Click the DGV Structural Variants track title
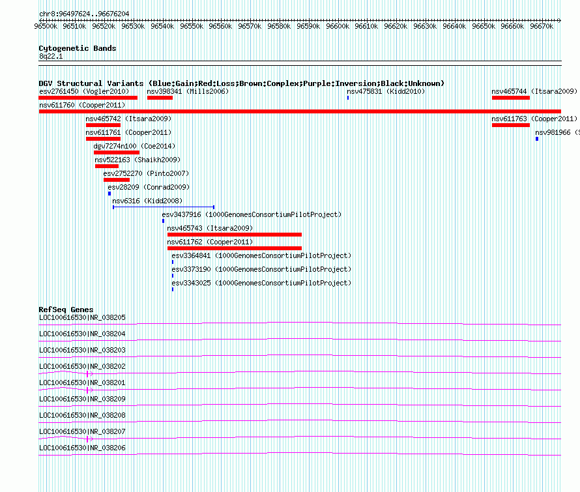 tap(242, 83)
